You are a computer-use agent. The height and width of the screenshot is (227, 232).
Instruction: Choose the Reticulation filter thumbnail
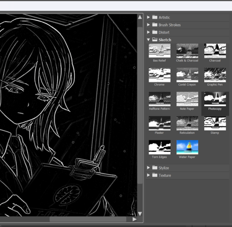[x=187, y=123]
